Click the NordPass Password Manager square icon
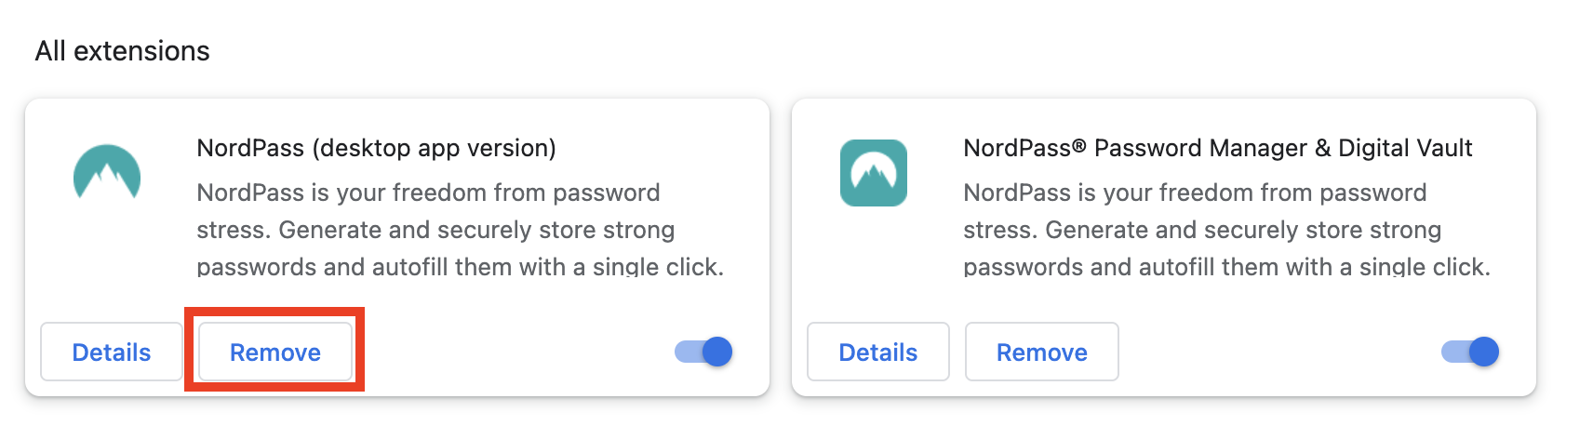 pos(873,173)
